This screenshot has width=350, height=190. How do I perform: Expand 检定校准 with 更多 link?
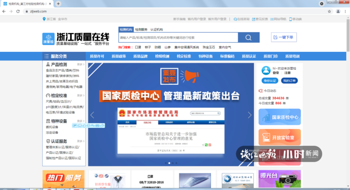pyautogui.click(x=81, y=95)
